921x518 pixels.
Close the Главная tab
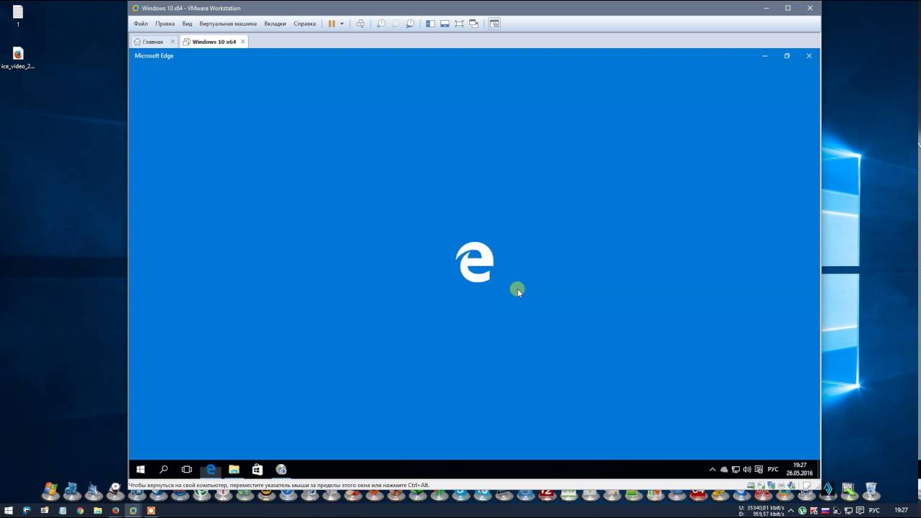coord(173,42)
